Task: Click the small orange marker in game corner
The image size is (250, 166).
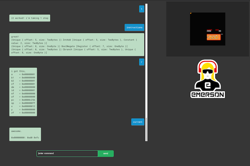Action: 191,13
